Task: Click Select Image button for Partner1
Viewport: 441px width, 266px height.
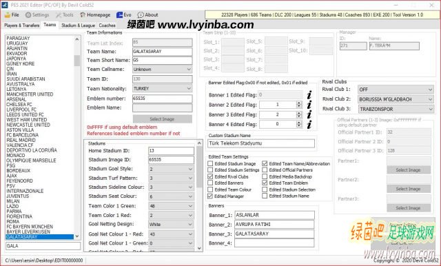Action: tap(409, 170)
